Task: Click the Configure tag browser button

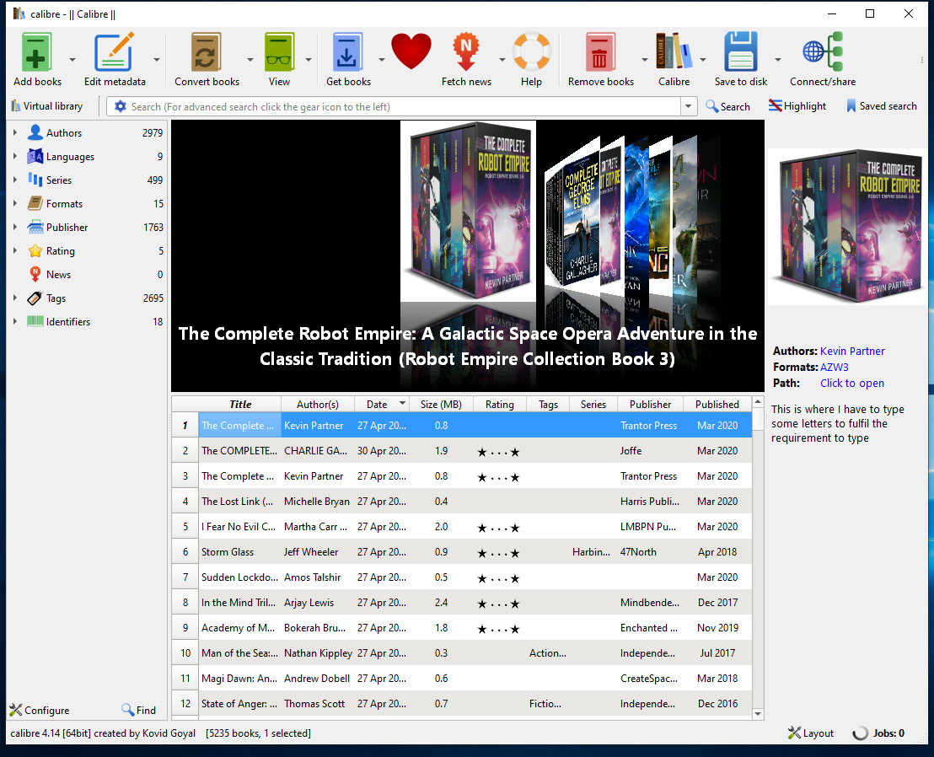Action: click(40, 710)
